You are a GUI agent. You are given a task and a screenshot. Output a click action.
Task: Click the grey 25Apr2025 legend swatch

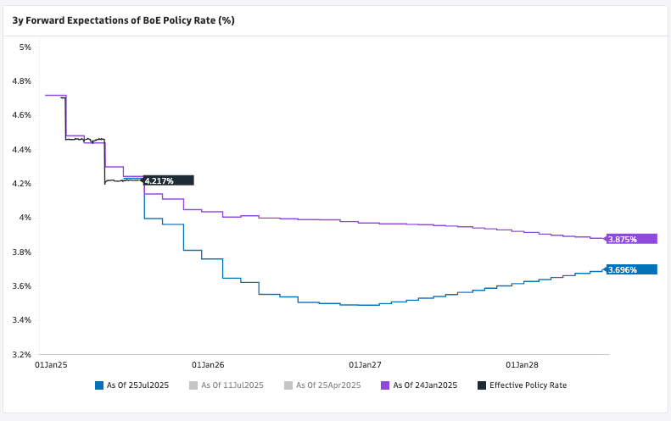288,385
